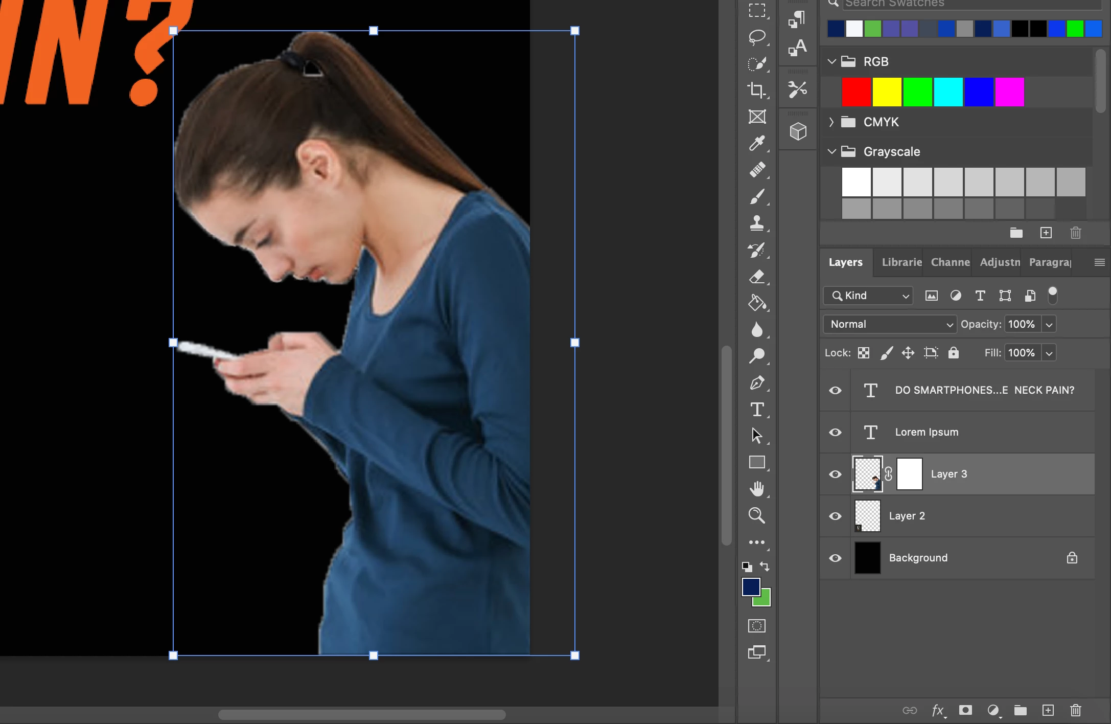Select the Zoom tool
Screen dimensions: 1111x724
click(x=757, y=515)
